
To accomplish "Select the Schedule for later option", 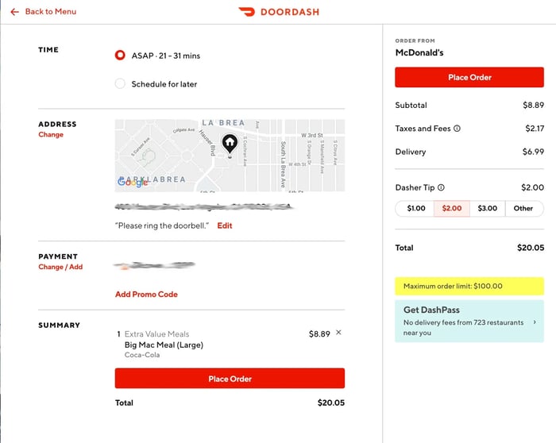I will point(120,84).
